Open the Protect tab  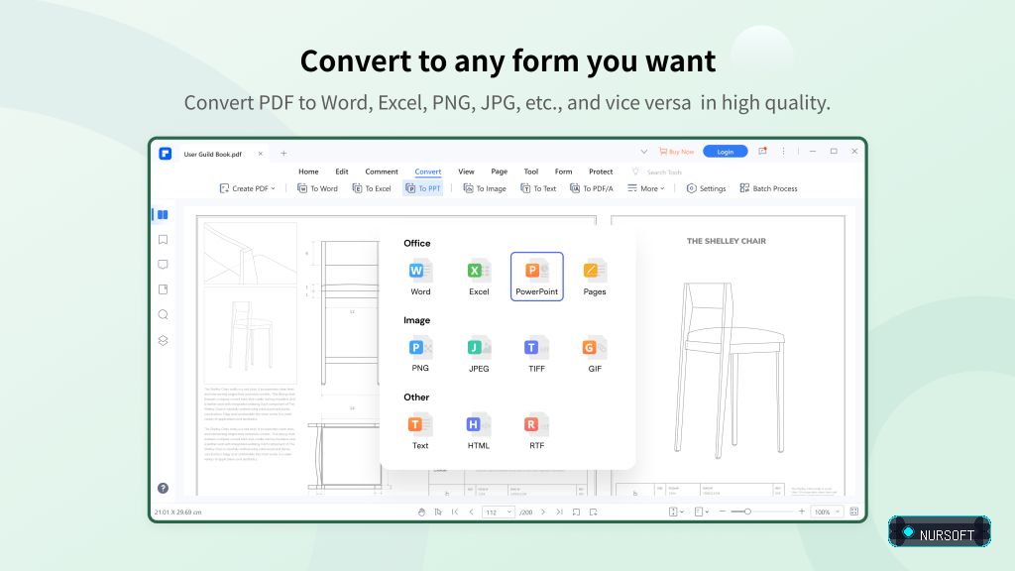(601, 171)
